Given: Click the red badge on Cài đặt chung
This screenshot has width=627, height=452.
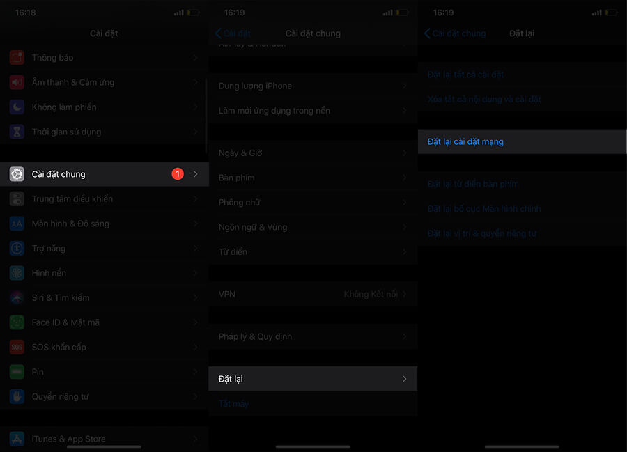Looking at the screenshot, I should pyautogui.click(x=178, y=174).
